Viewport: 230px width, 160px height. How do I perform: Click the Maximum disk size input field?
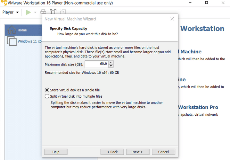(x=96, y=64)
